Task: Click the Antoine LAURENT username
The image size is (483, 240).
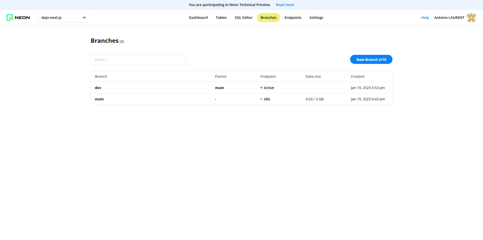Action: click(x=449, y=18)
